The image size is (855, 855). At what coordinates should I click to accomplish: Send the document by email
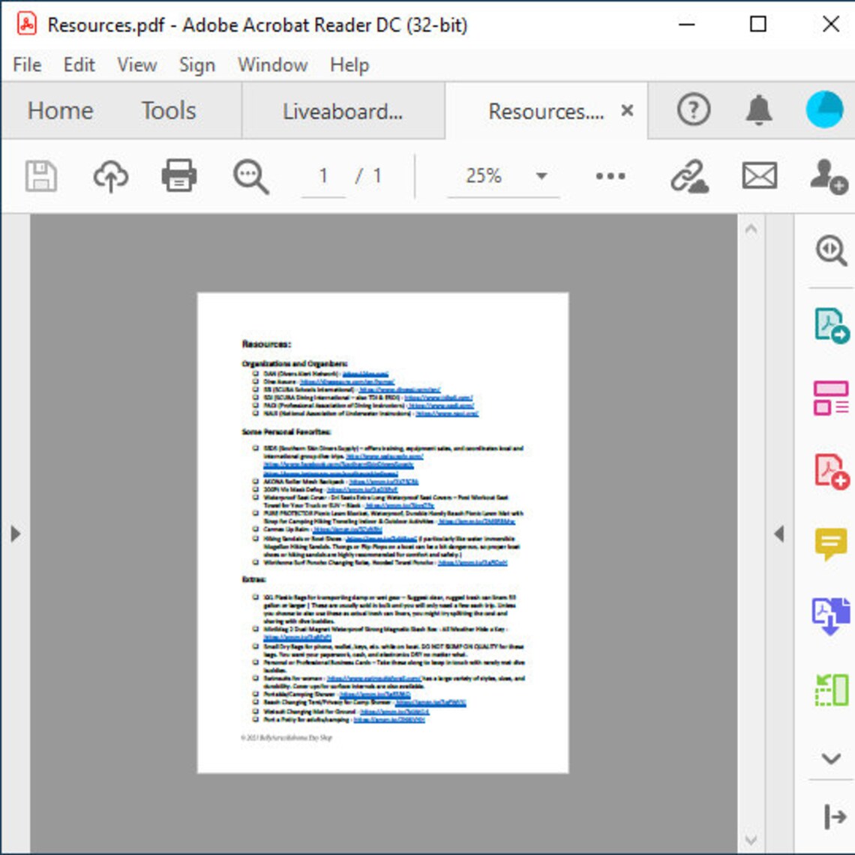(x=759, y=175)
